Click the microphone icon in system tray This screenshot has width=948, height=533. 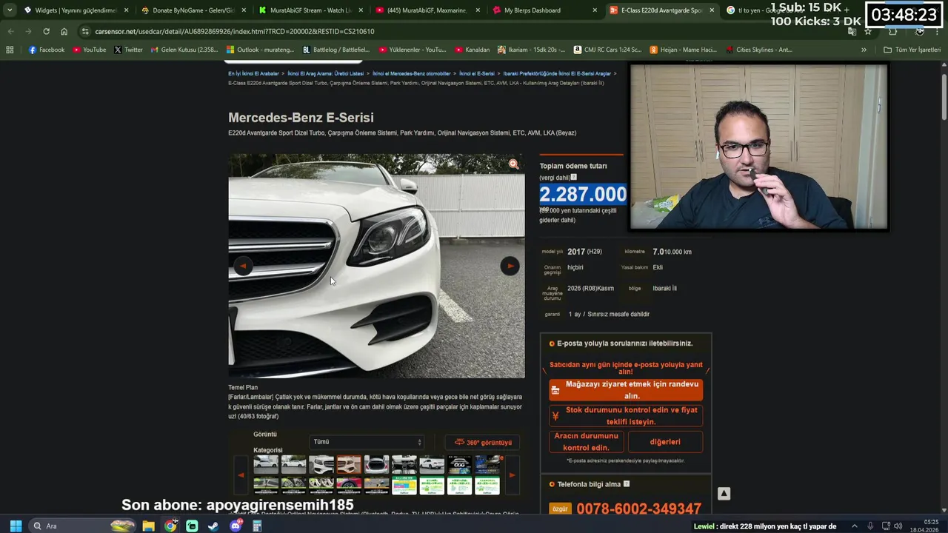click(x=870, y=526)
